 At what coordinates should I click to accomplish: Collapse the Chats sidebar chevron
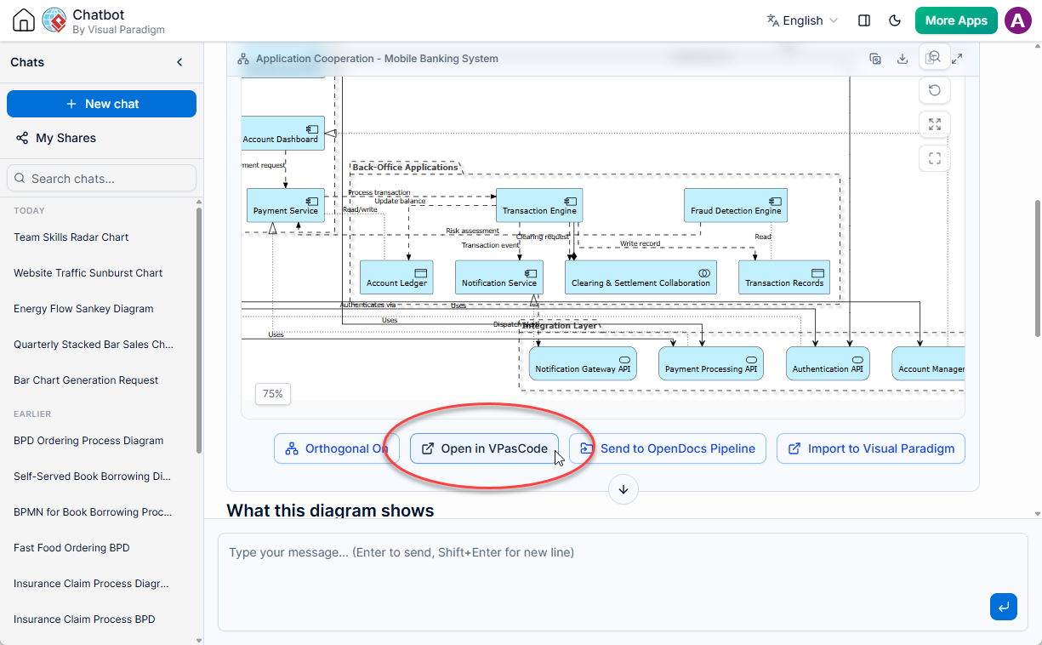179,62
